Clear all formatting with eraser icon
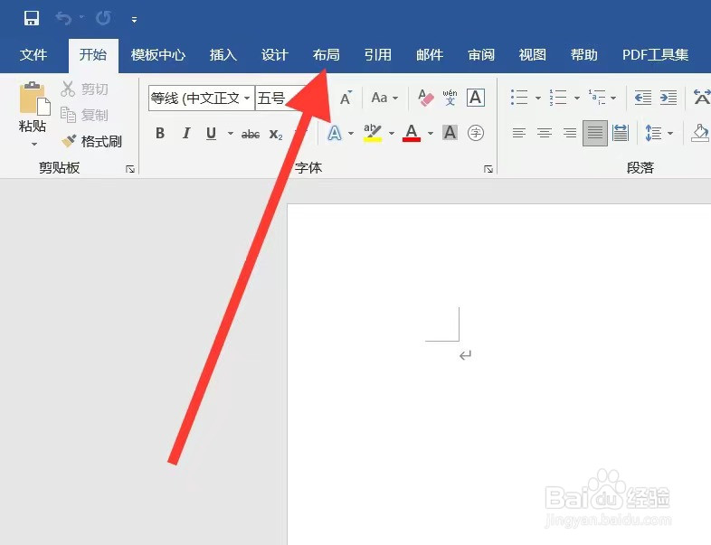This screenshot has height=545, width=711. pos(425,98)
